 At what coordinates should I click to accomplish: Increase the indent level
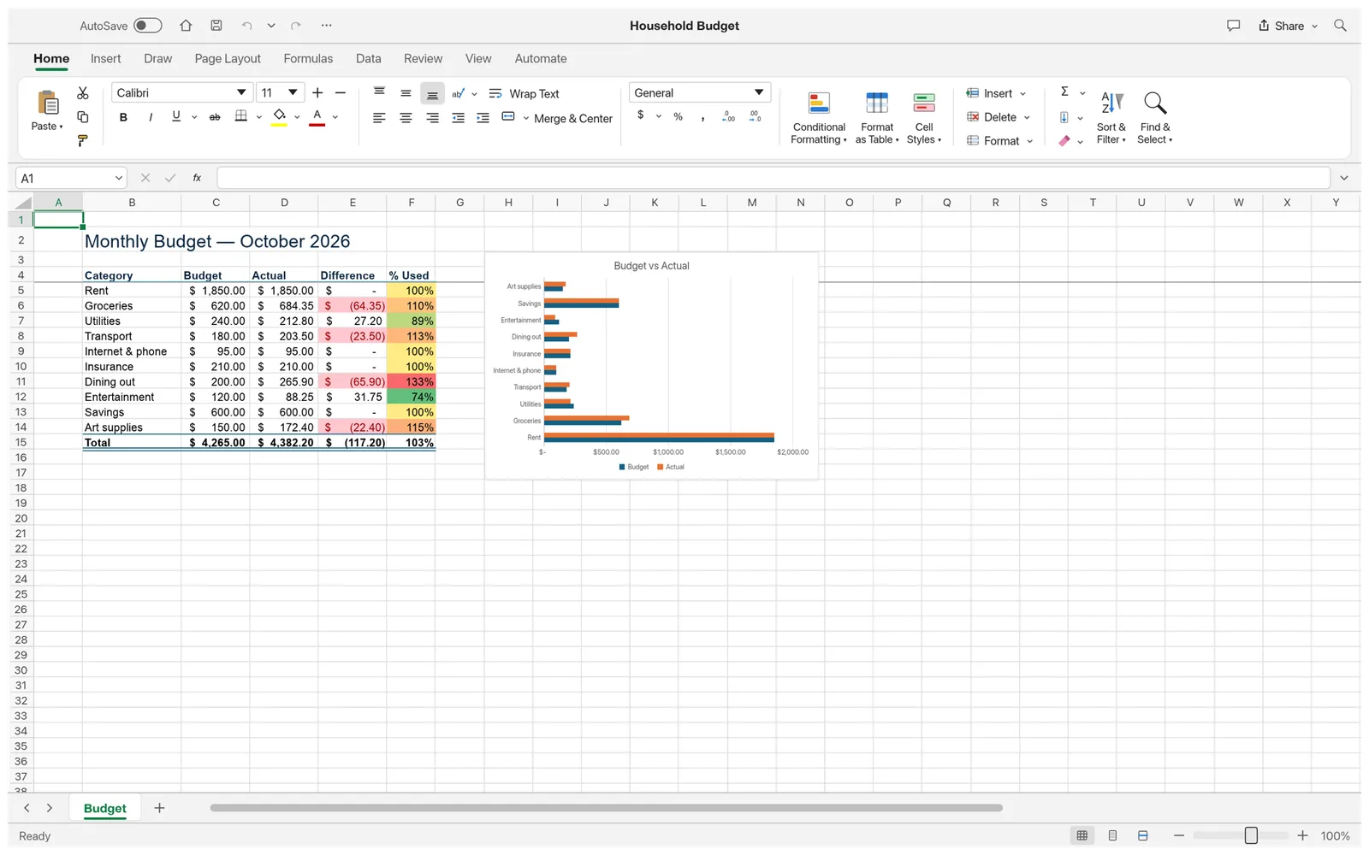tap(483, 118)
